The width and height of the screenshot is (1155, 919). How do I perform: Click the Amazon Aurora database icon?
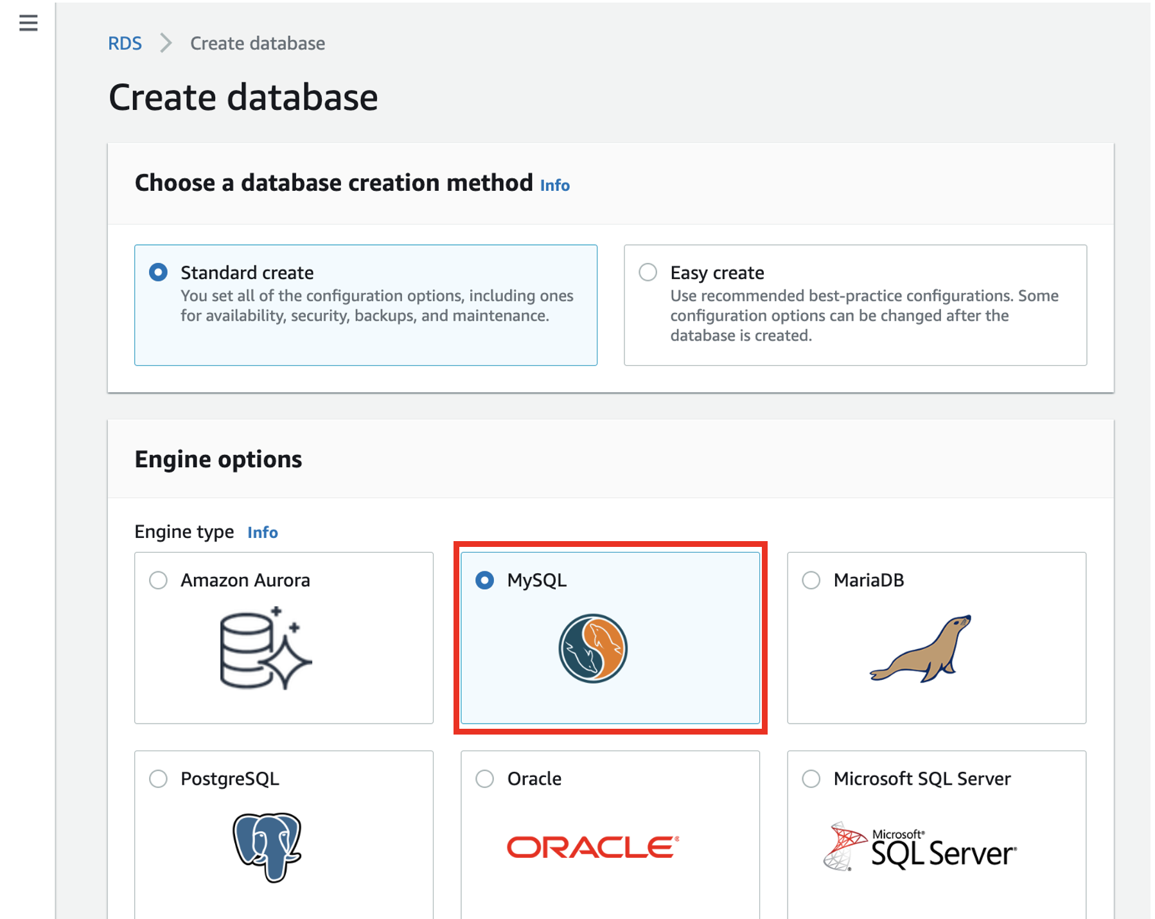[x=265, y=648]
